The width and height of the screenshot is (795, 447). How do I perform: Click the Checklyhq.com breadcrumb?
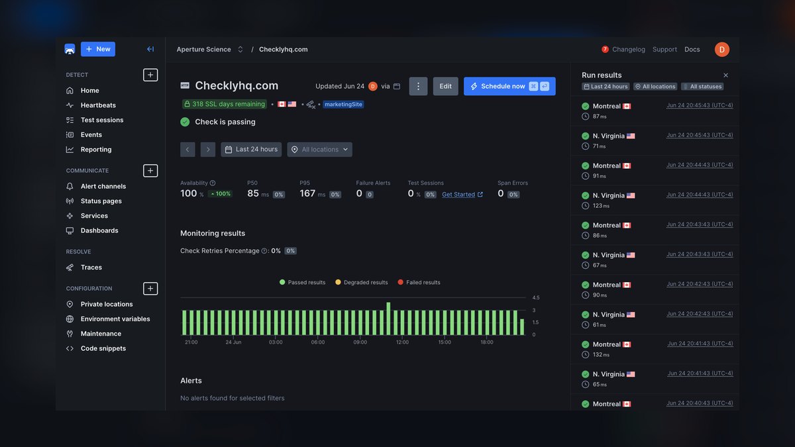[283, 50]
